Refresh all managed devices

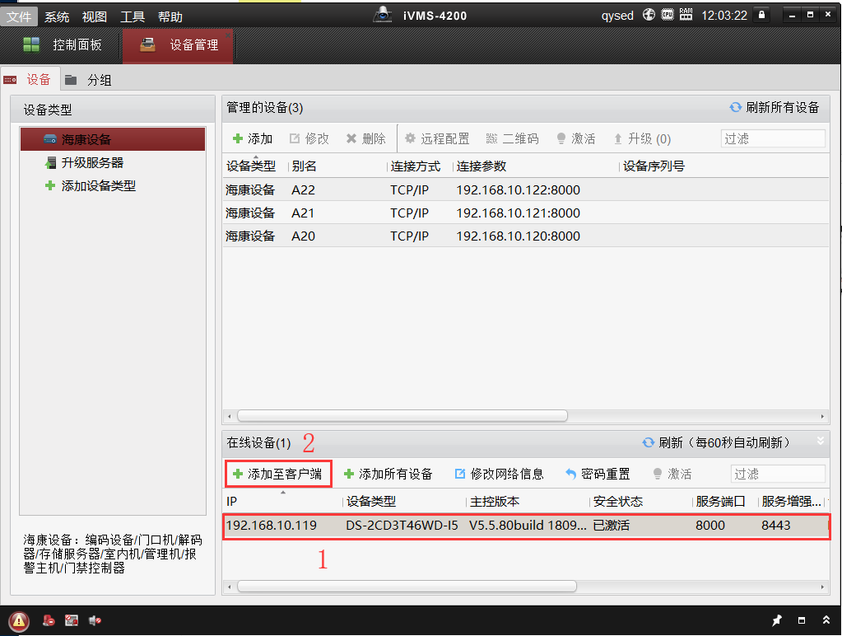pyautogui.click(x=774, y=108)
